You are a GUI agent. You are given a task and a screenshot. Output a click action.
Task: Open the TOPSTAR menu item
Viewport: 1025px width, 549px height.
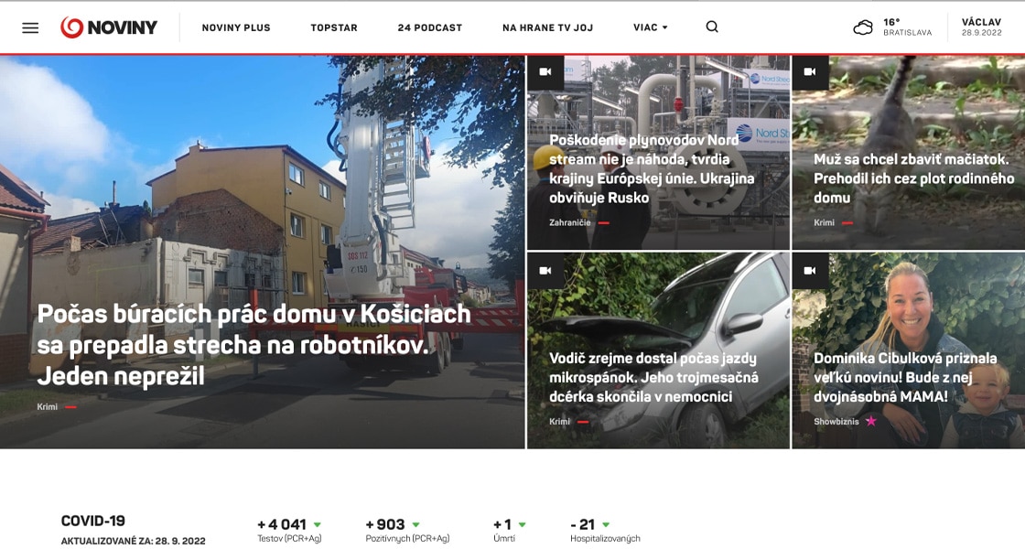coord(334,27)
